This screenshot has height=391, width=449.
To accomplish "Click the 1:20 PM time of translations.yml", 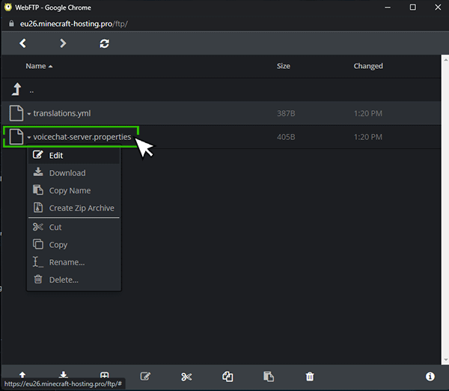I will (x=368, y=113).
